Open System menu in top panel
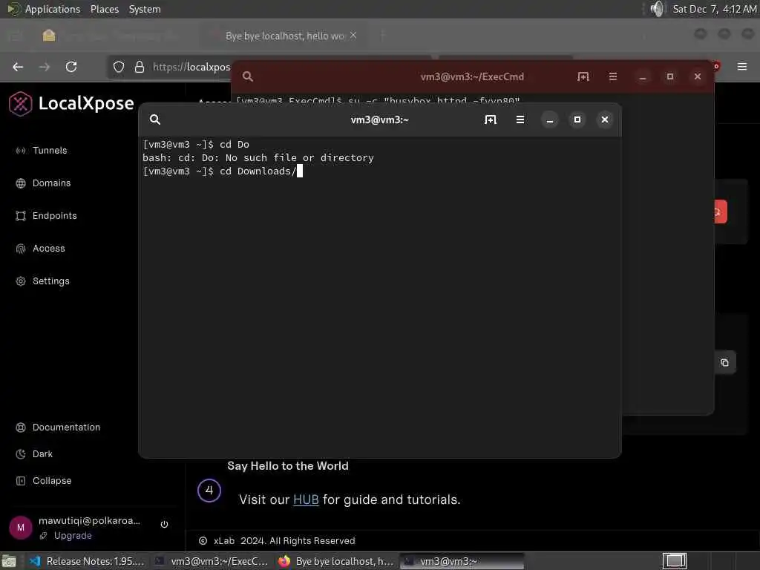 click(145, 9)
